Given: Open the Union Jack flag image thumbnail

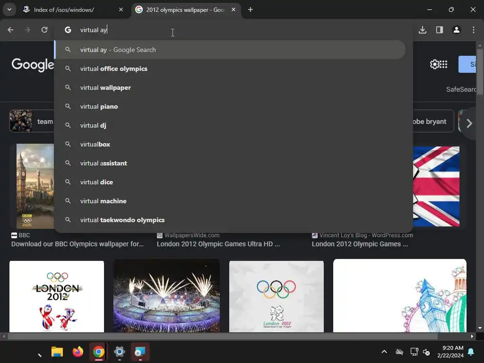Looking at the screenshot, I should (x=436, y=186).
